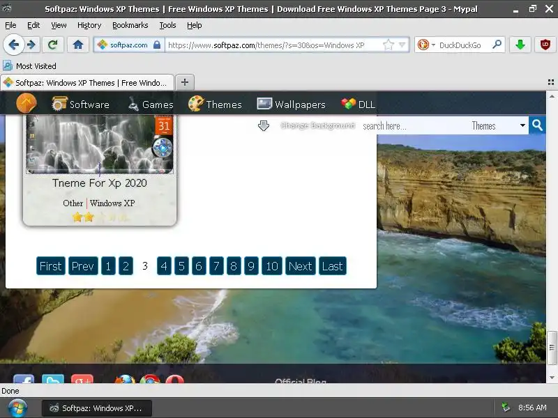Go to page 8
This screenshot has height=418, width=558.
click(x=234, y=266)
